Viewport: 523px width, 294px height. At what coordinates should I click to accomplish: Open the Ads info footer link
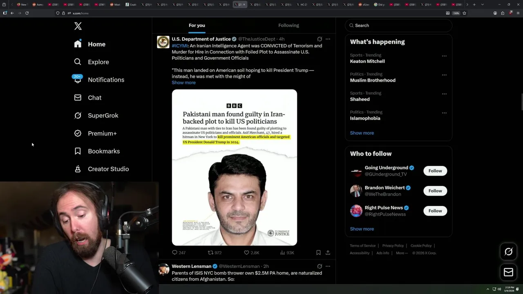(383, 253)
